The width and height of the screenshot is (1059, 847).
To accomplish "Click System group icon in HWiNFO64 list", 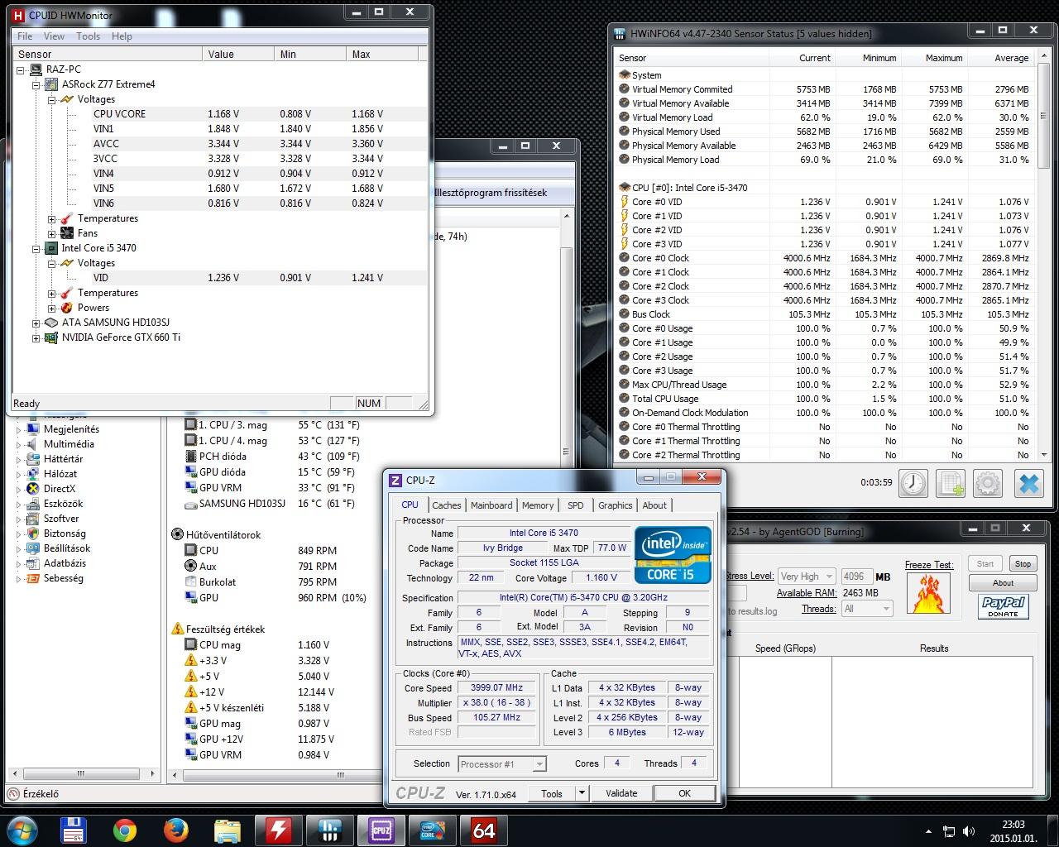I will 625,75.
